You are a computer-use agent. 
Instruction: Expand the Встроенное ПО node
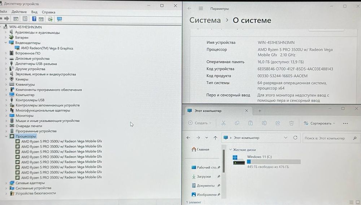(6, 53)
